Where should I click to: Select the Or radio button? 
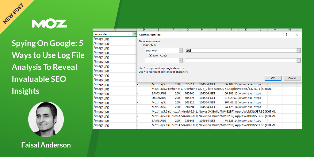coord(162,56)
